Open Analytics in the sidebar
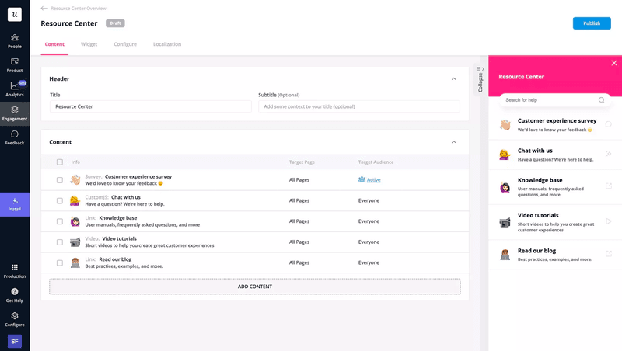Image resolution: width=622 pixels, height=351 pixels. (x=15, y=89)
